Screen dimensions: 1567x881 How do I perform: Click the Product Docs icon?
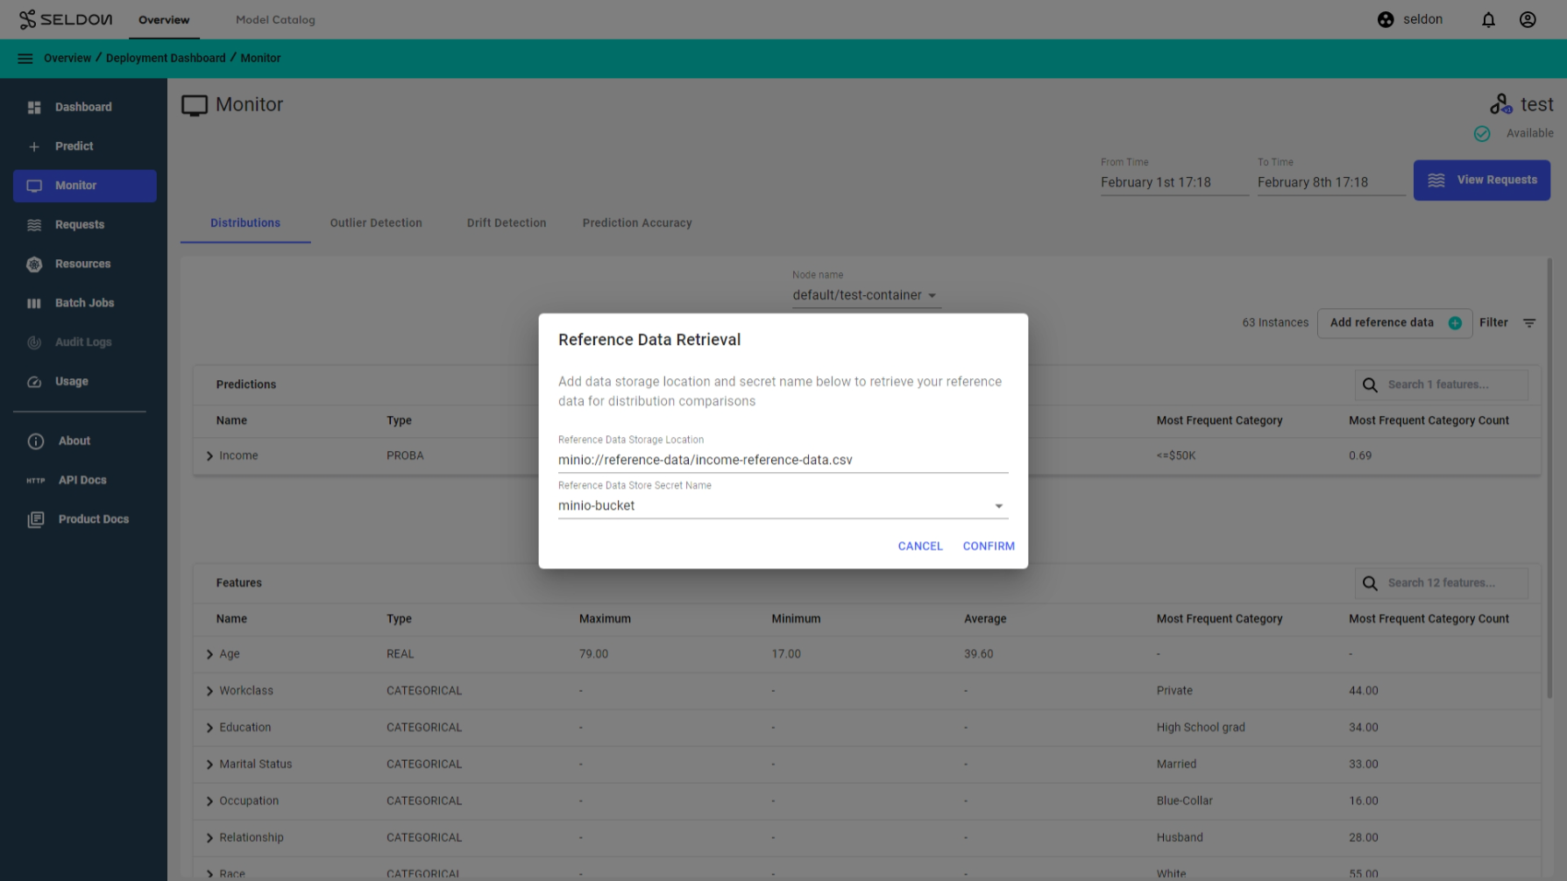[x=36, y=519]
